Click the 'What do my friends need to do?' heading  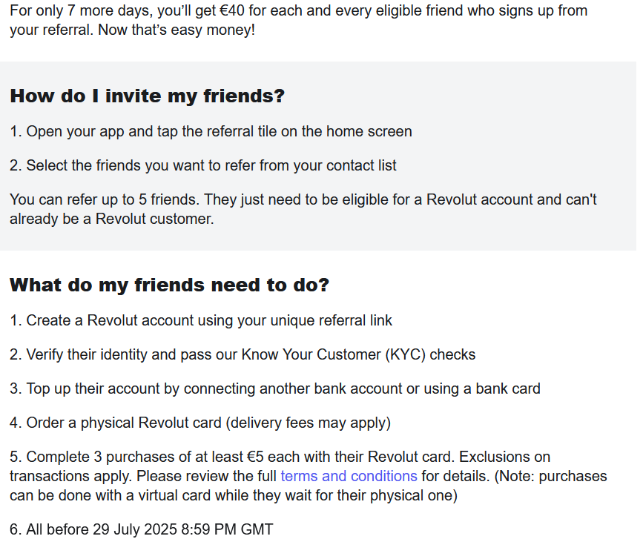[169, 285]
